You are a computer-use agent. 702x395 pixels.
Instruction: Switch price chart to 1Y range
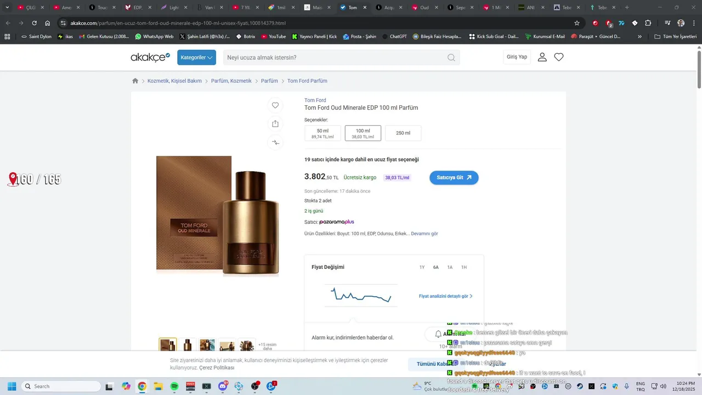422,267
